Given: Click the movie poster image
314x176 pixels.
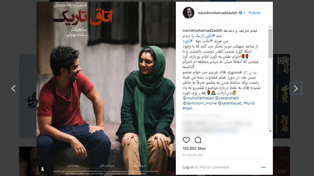Looking at the screenshot, I should (x=106, y=88).
